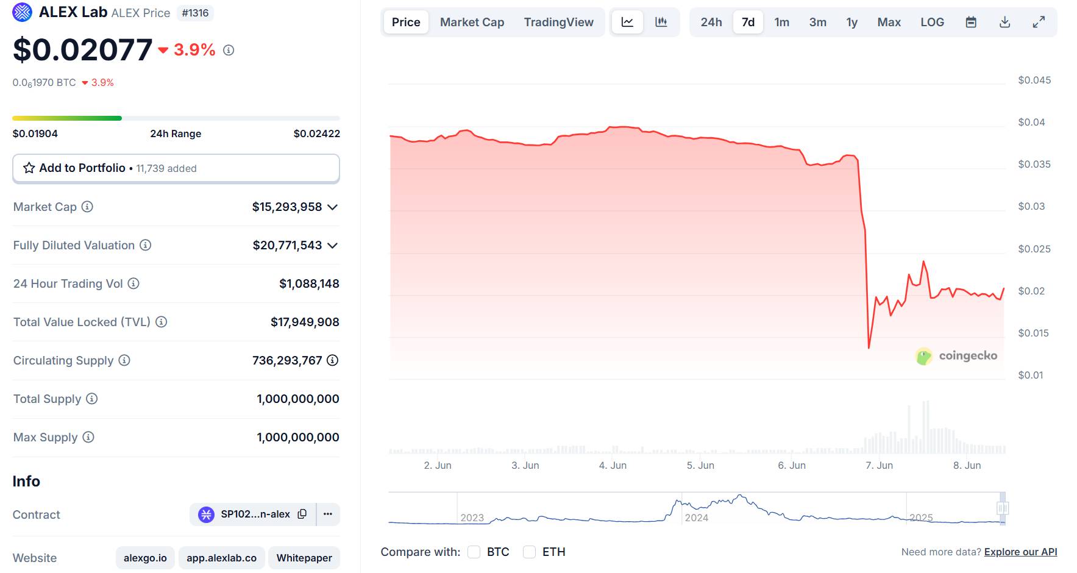Expand the Market Cap value chevron

point(332,207)
